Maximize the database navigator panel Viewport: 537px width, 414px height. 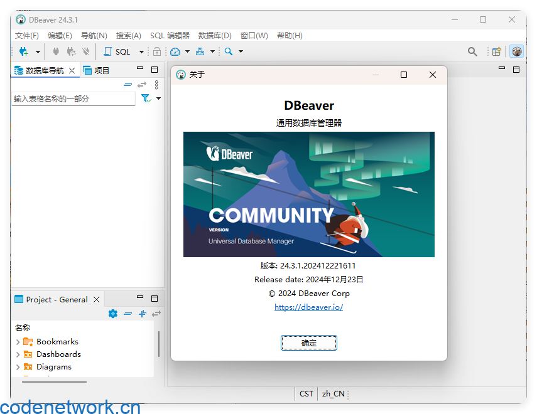(x=155, y=70)
